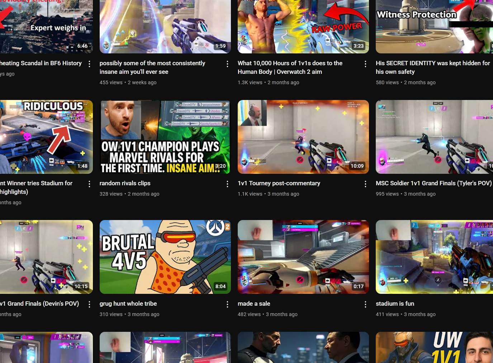Screen dimensions: 493x363
Task: Open the thumbnail with 1:59 duration
Action: [x=165, y=27]
